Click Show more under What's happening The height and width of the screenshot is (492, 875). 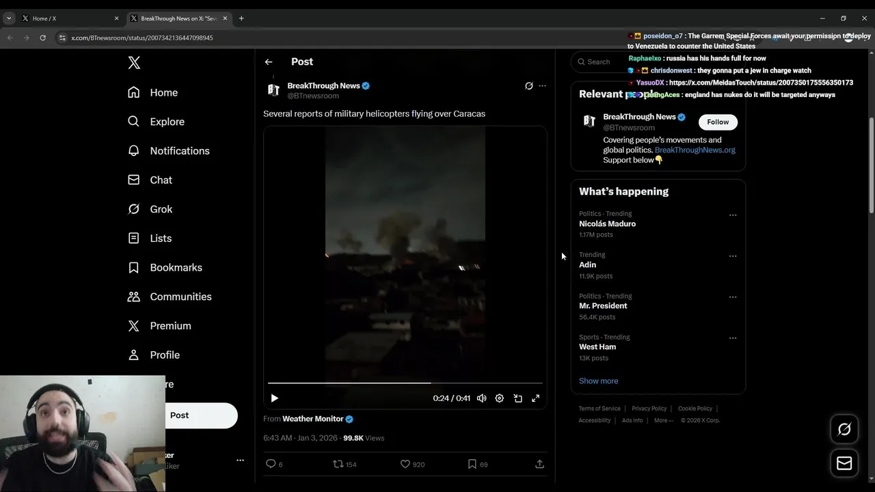tap(598, 381)
